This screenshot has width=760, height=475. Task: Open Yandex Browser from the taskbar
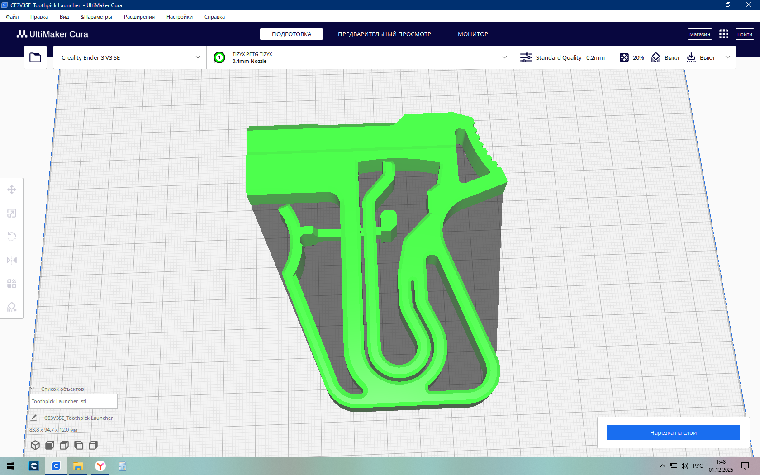click(100, 466)
